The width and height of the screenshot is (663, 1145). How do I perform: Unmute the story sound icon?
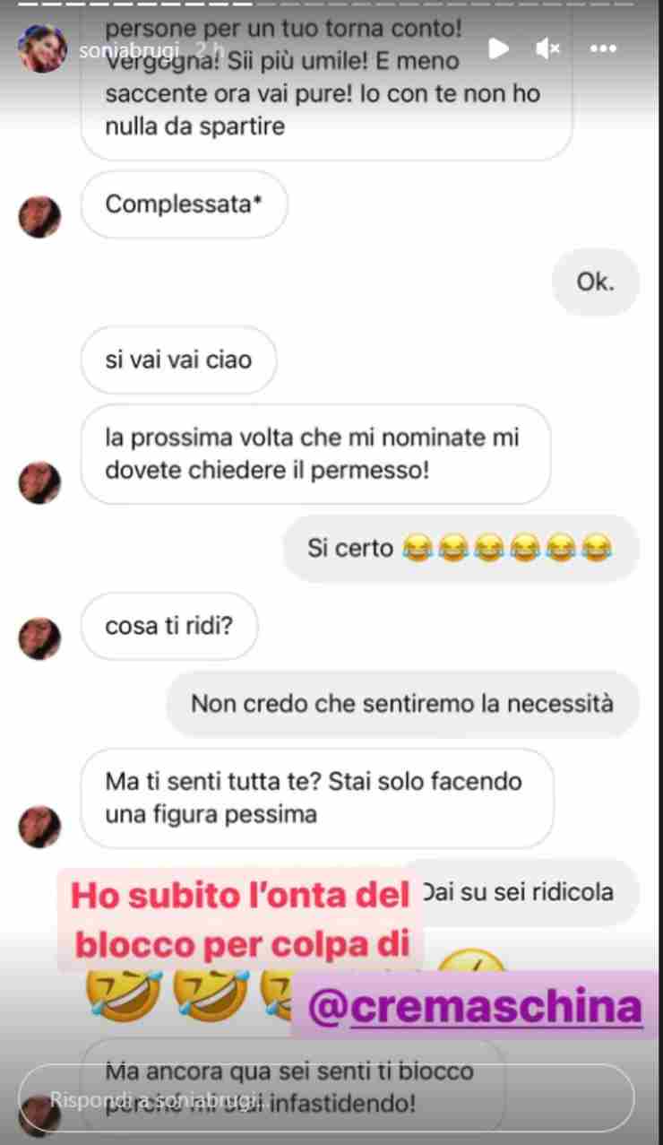click(547, 48)
